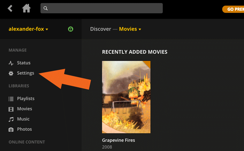Click the Go Premium button
This screenshot has width=244, height=151.
(x=234, y=9)
